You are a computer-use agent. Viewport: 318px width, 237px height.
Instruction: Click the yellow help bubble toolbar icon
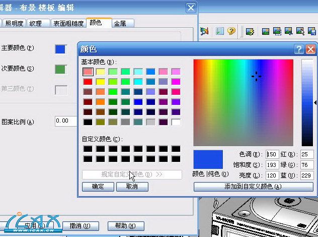pyautogui.click(x=231, y=31)
